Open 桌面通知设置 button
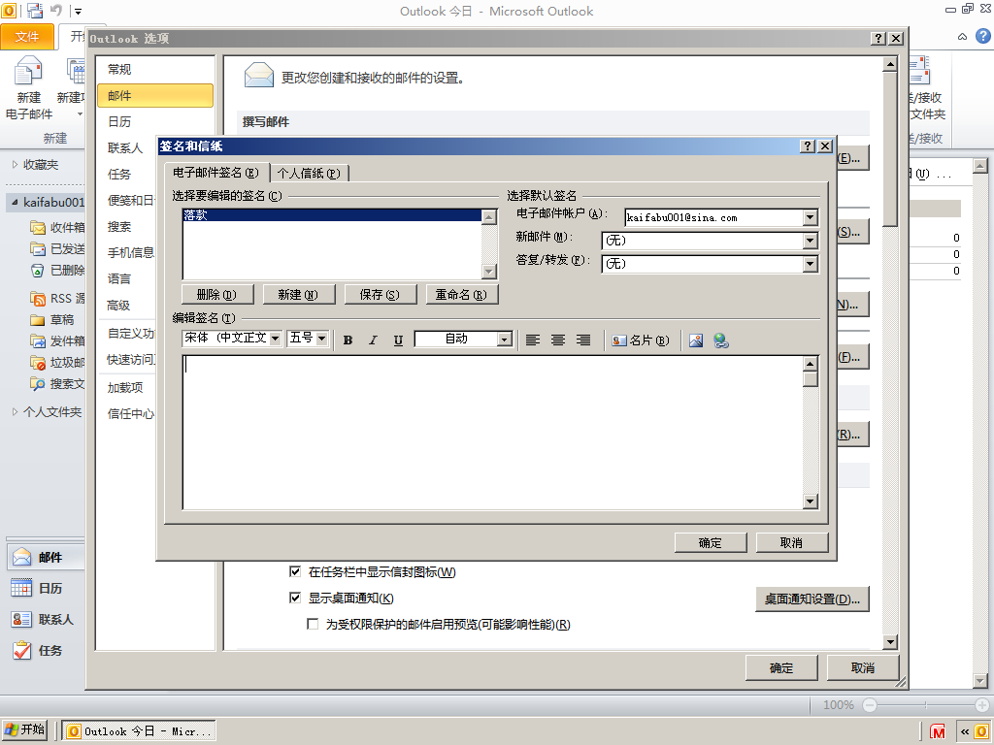Image resolution: width=994 pixels, height=745 pixels. coord(812,599)
